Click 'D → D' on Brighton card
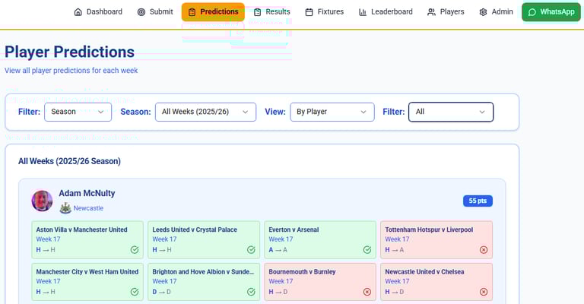584x304 pixels. point(162,292)
